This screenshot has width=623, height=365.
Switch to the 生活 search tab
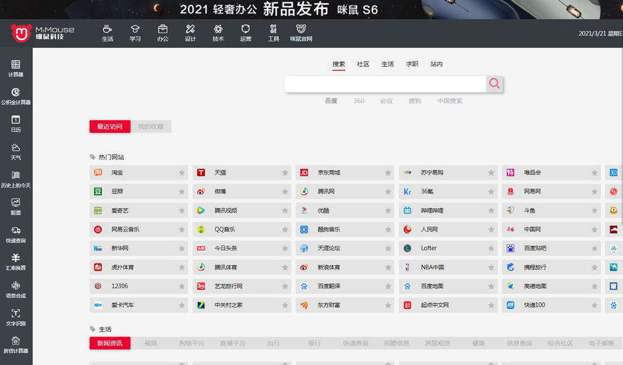click(388, 64)
